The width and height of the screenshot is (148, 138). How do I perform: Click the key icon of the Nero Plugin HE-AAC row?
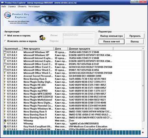tap(5, 85)
